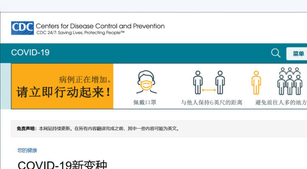Click the orange 请立即行动起来 banner
Image resolution: width=307 pixels, height=169 pixels.
point(62,86)
